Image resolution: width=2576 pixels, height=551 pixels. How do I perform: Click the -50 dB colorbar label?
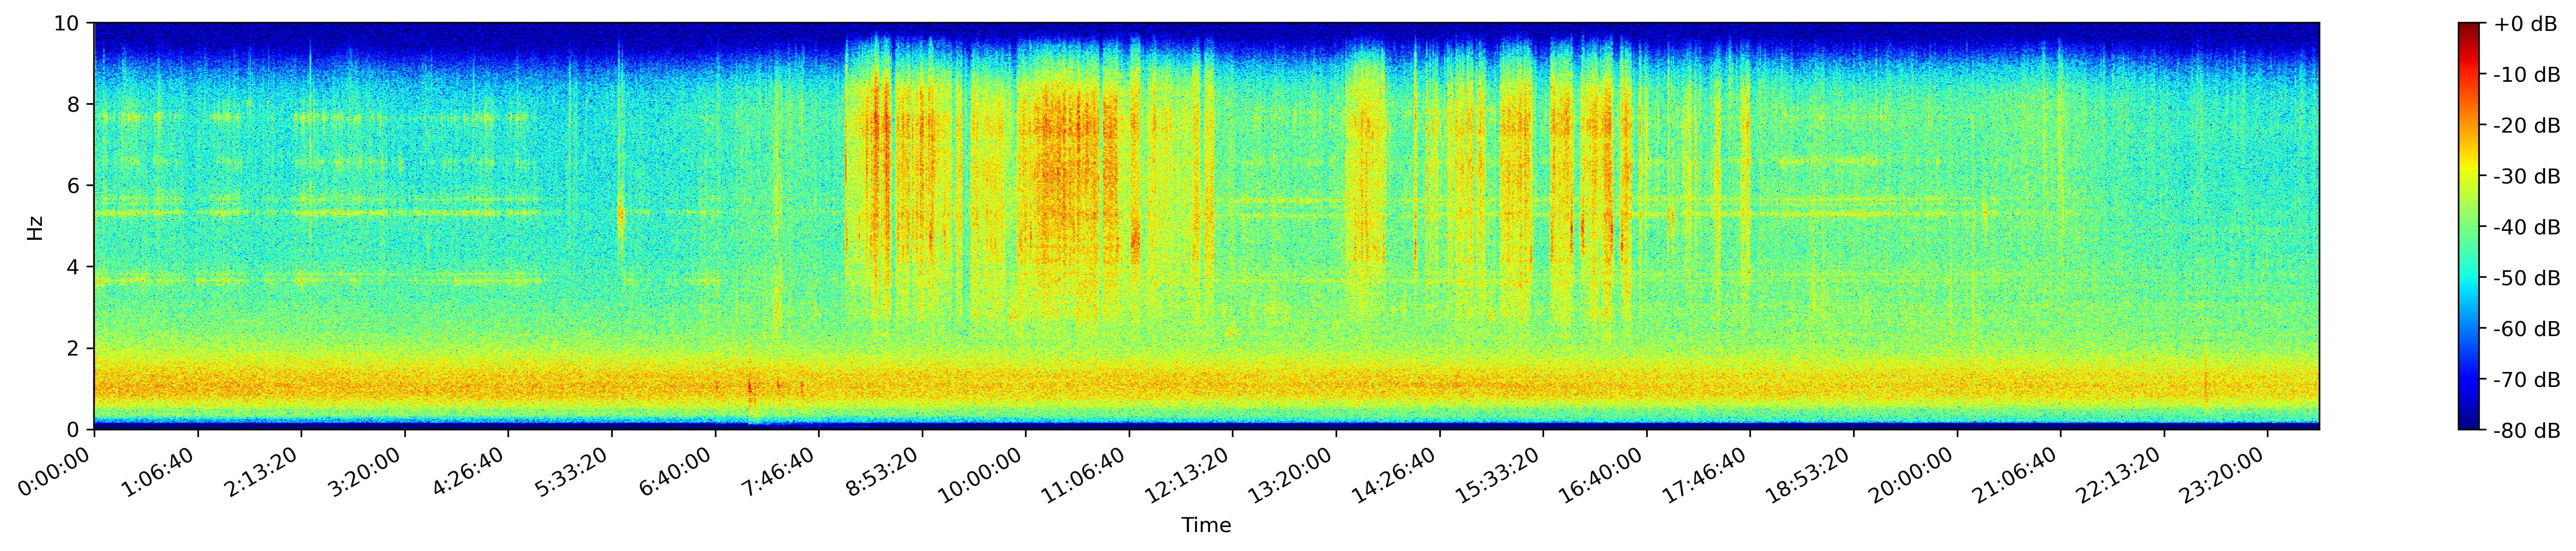pyautogui.click(x=2527, y=279)
